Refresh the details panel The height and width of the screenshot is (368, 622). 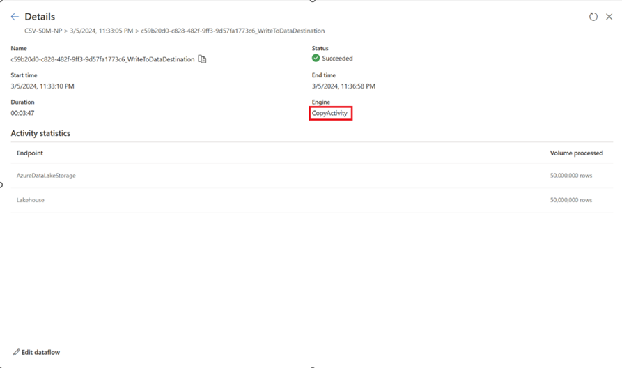pyautogui.click(x=593, y=17)
